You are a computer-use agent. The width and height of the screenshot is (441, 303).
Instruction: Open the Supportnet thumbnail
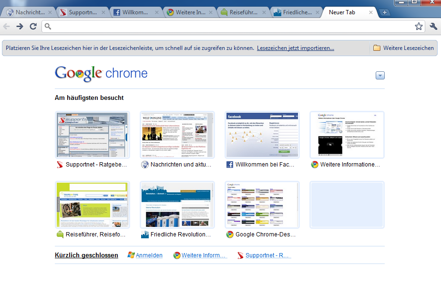coord(92,135)
